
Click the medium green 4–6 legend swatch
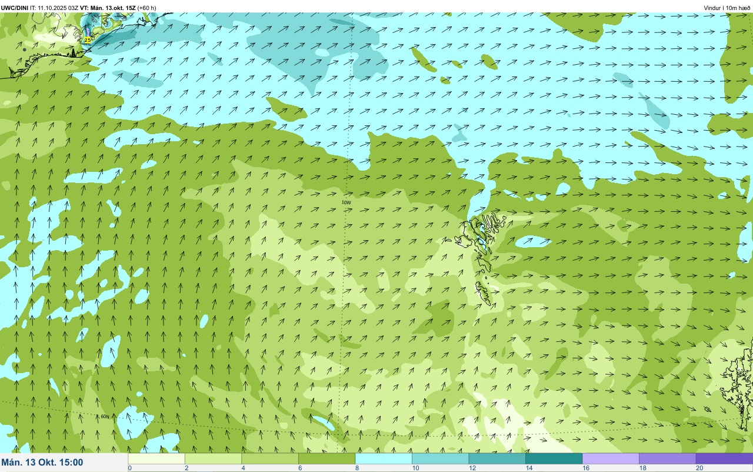(x=270, y=458)
